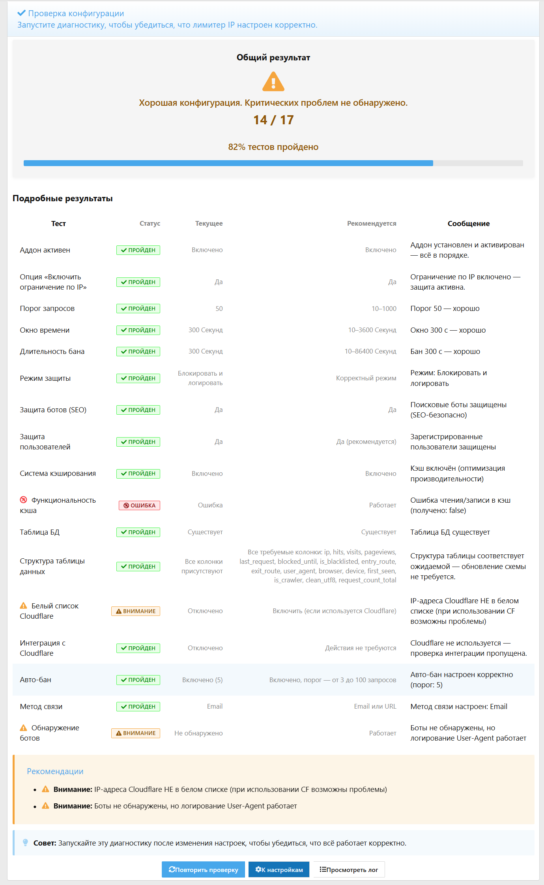Open the log with «Просмотреть лог»
This screenshot has height=885, width=544.
349,870
